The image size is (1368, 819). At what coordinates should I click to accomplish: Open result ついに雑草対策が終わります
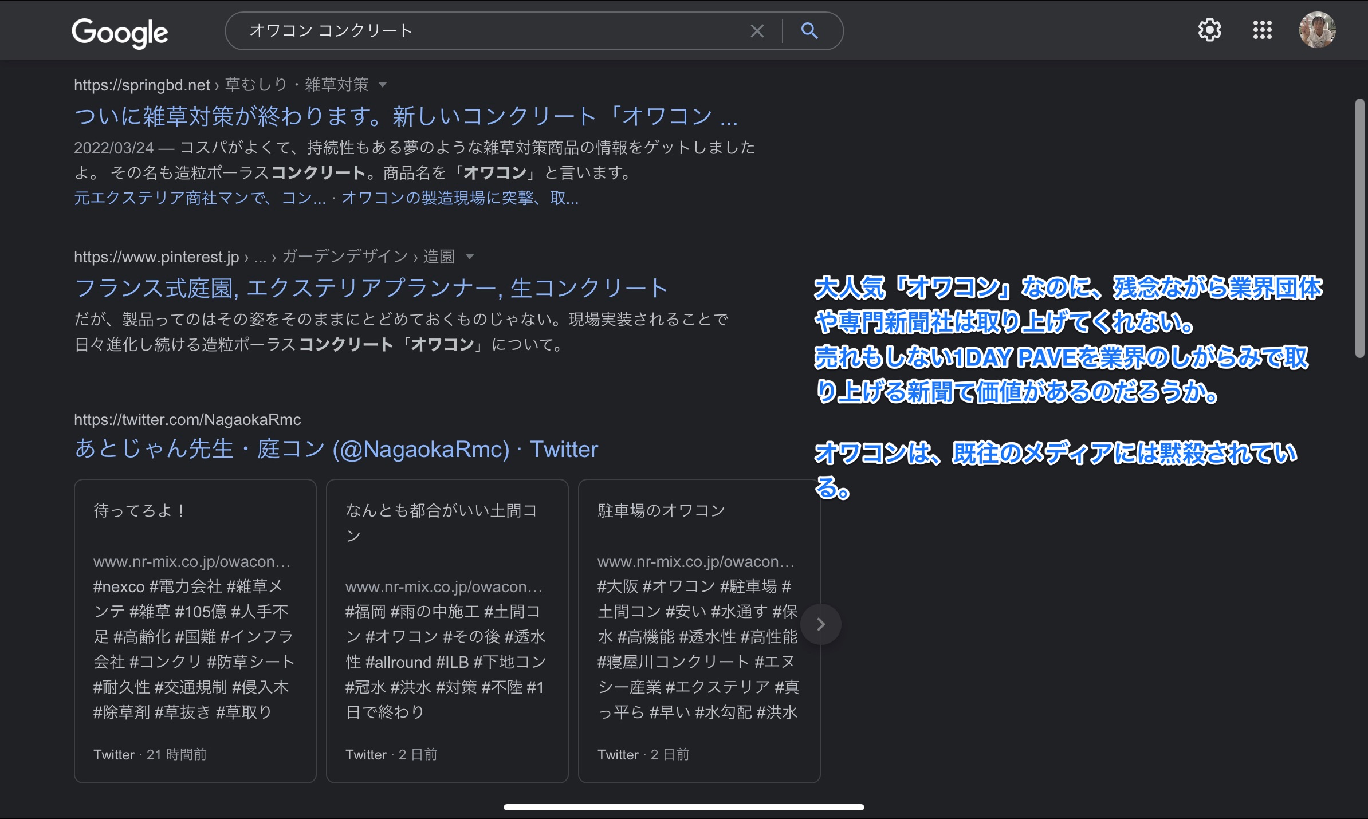click(x=406, y=116)
